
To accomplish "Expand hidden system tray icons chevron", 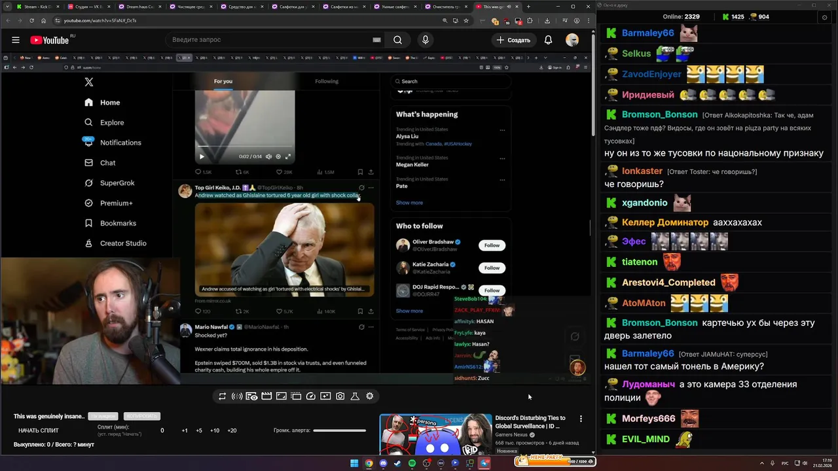I will (x=761, y=463).
